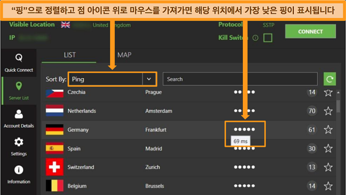Click Zurich ping dots indicator
The width and height of the screenshot is (346, 195).
244,167
